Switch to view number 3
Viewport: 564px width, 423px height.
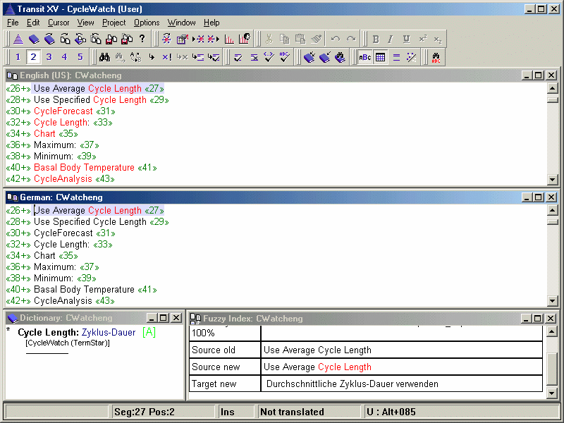[49, 57]
